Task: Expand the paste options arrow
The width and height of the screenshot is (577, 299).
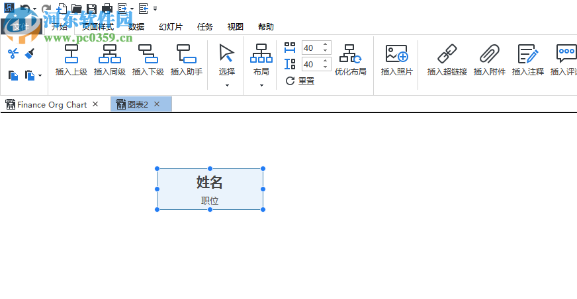Action: tap(40, 76)
